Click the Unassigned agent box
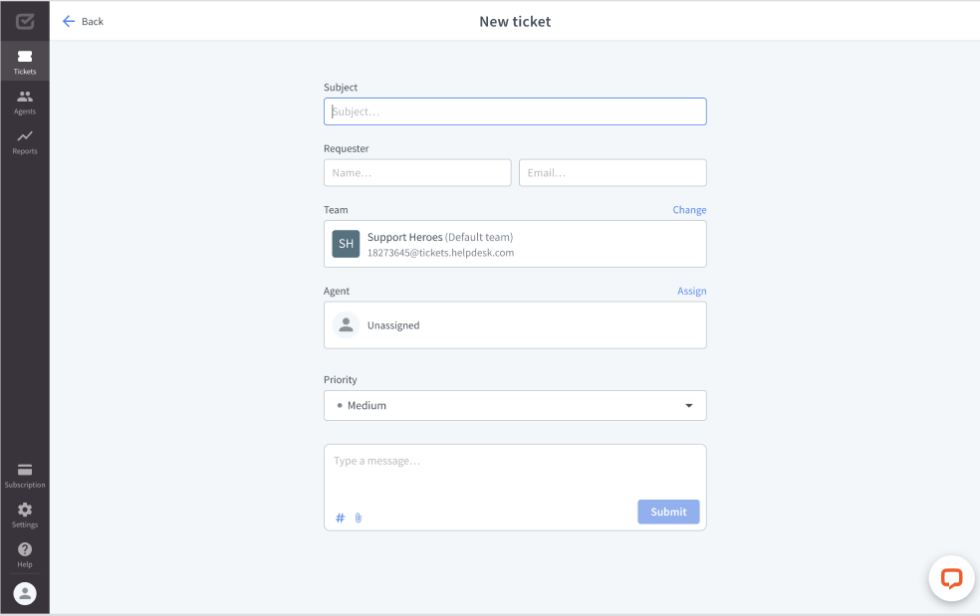Screen dimensions: 980x616 point(515,324)
